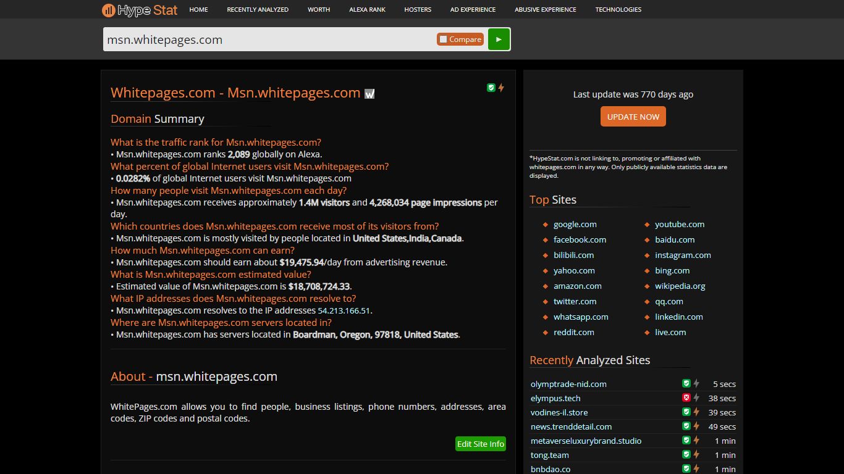
Task: Click the Edit Site Info button
Action: [481, 444]
